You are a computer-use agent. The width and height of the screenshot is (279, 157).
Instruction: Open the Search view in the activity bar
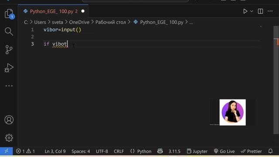[9, 31]
